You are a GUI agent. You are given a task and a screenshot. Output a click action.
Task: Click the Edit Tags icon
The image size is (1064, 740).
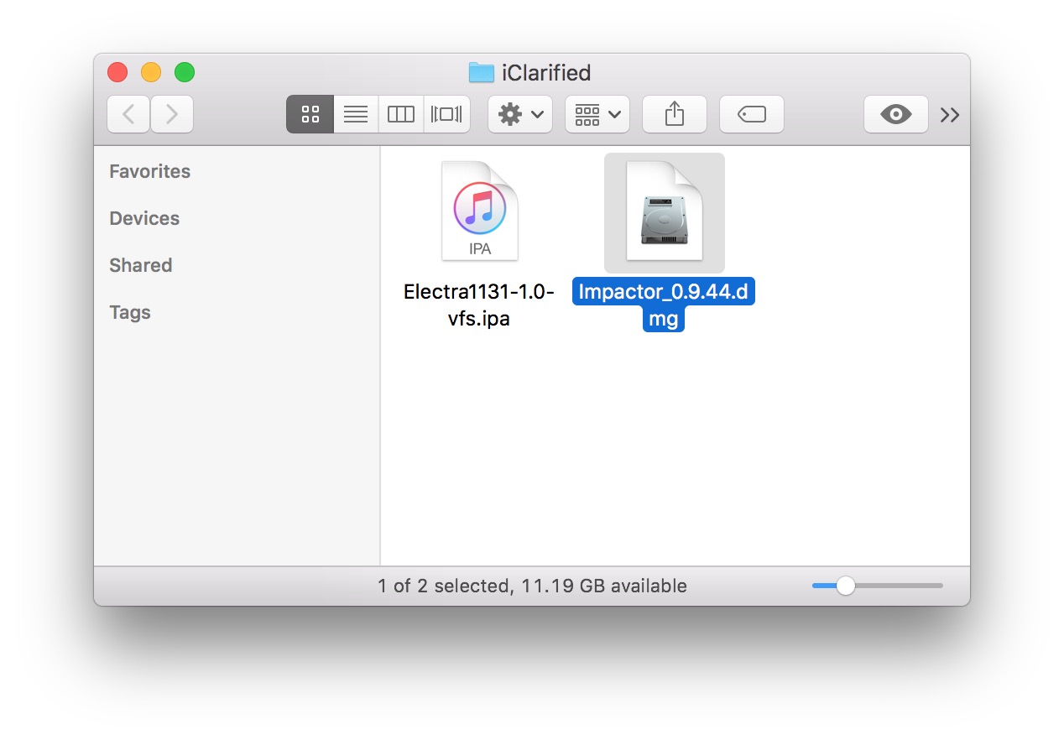click(752, 114)
